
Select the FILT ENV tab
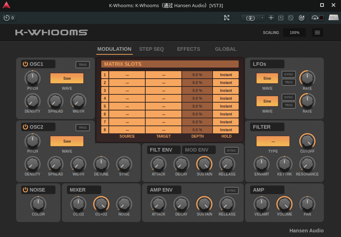[164, 150]
